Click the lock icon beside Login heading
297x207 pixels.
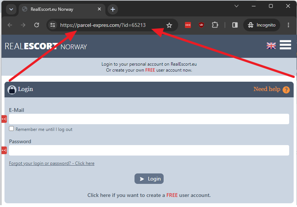pos(12,90)
